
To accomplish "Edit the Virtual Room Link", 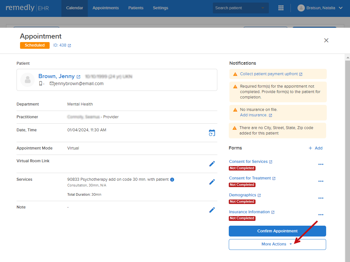I will coord(212,164).
